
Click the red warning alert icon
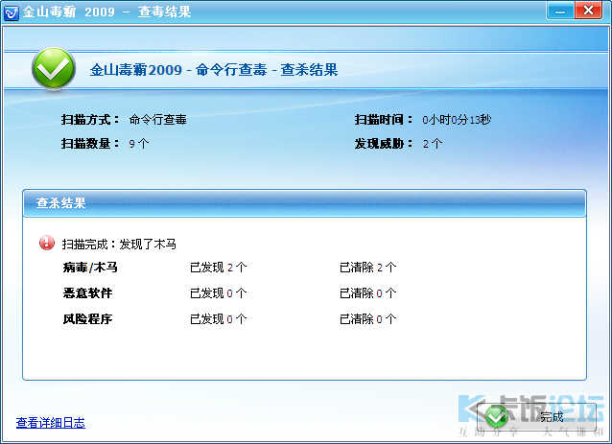47,243
